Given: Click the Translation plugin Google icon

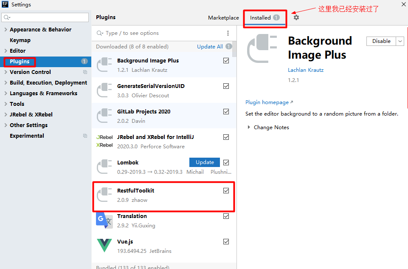Looking at the screenshot, I should tap(104, 220).
